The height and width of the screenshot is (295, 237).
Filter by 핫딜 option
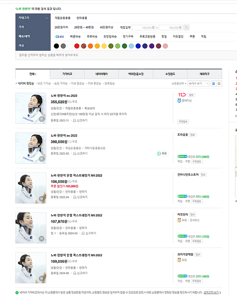pyautogui.click(x=164, y=36)
